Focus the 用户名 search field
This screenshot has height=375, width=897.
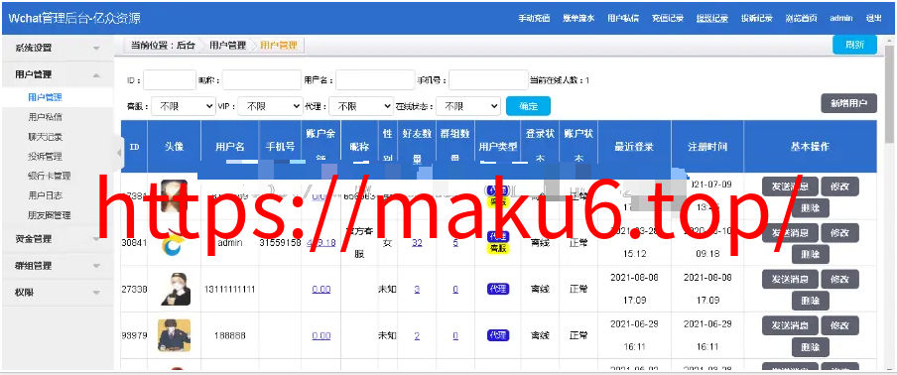[x=375, y=80]
